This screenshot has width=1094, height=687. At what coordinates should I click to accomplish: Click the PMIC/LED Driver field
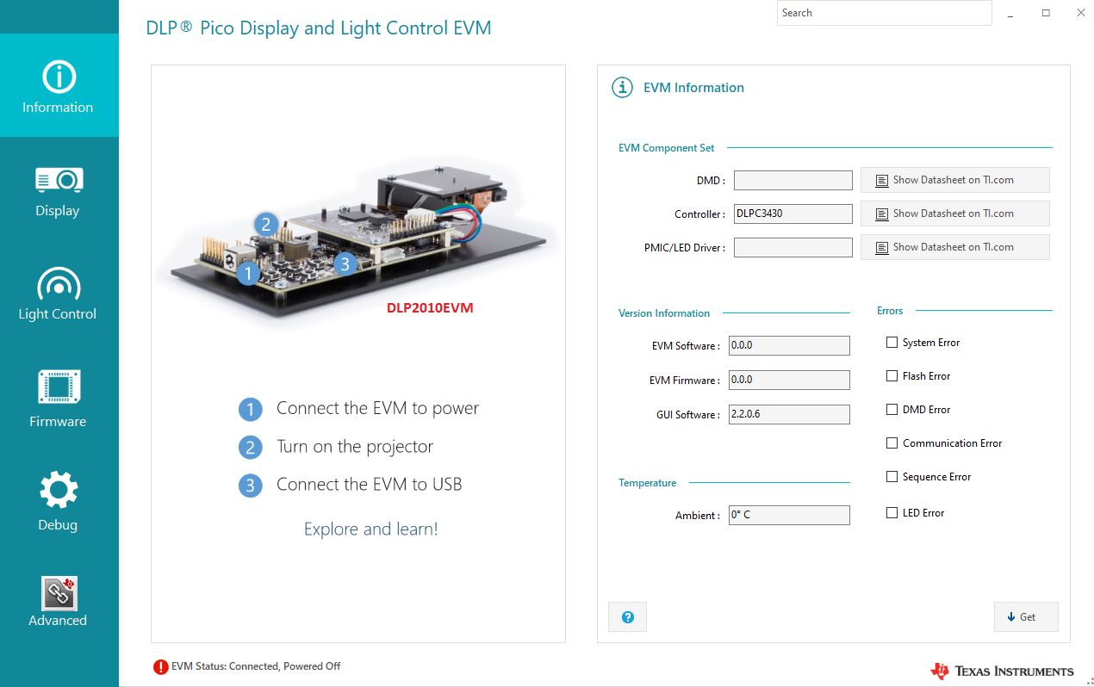pyautogui.click(x=793, y=247)
